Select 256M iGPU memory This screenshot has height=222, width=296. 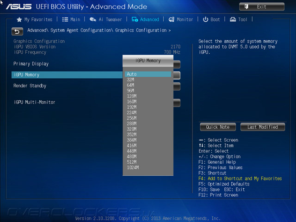click(131, 118)
